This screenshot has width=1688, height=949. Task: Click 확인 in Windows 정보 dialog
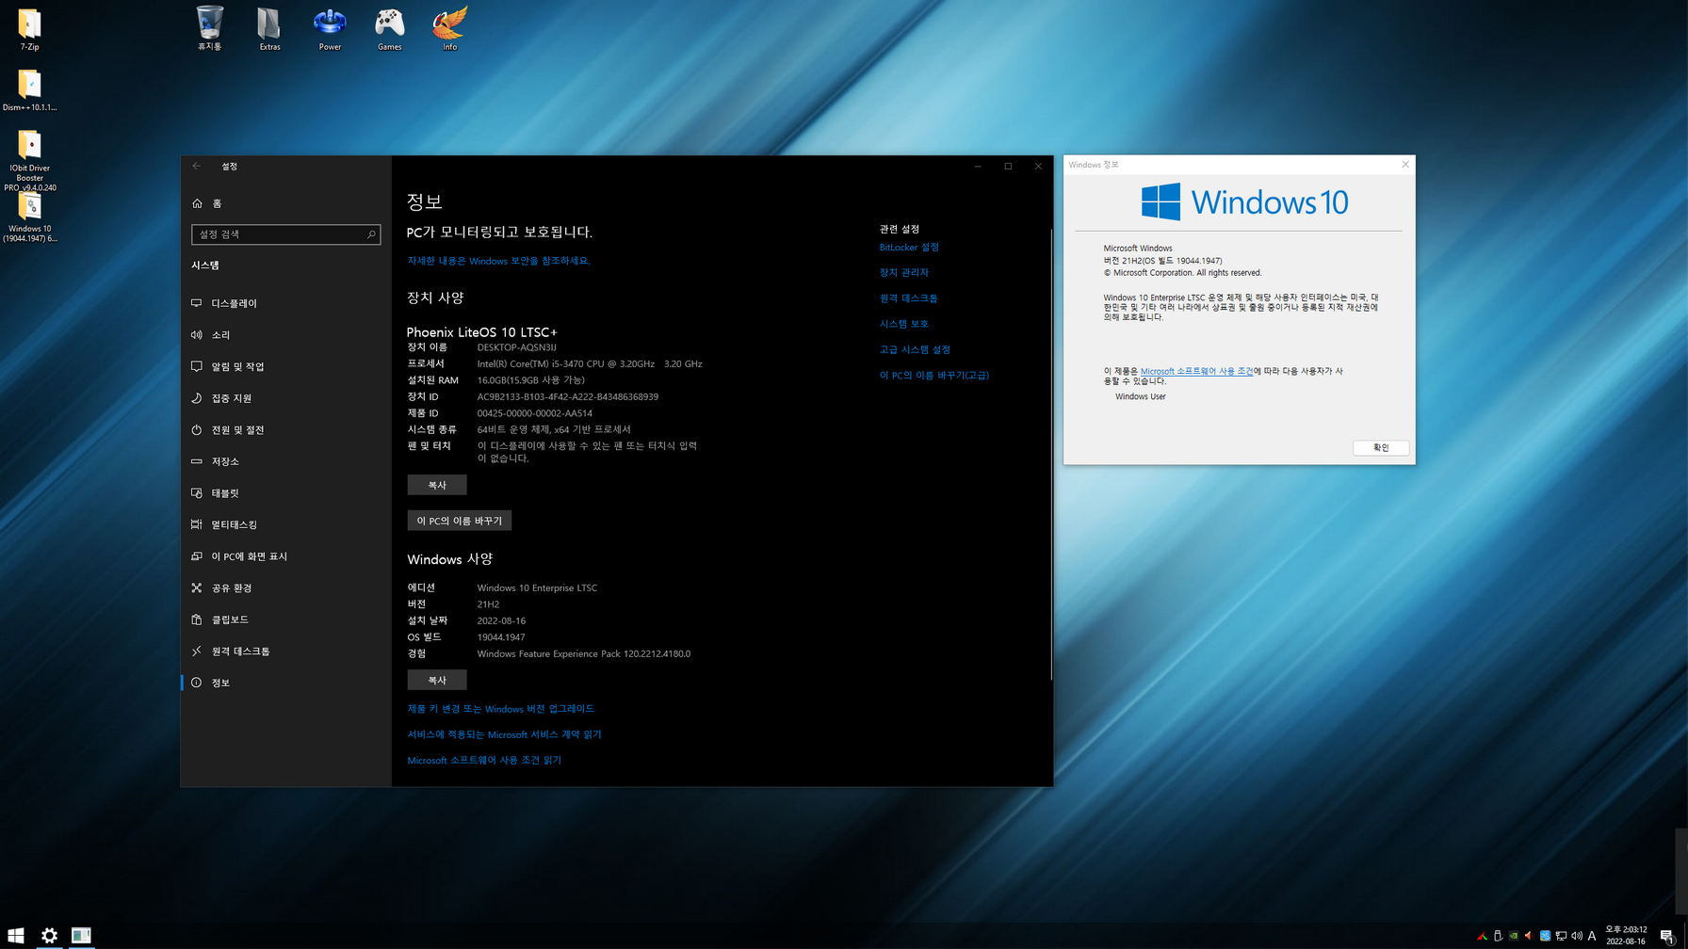[1380, 448]
